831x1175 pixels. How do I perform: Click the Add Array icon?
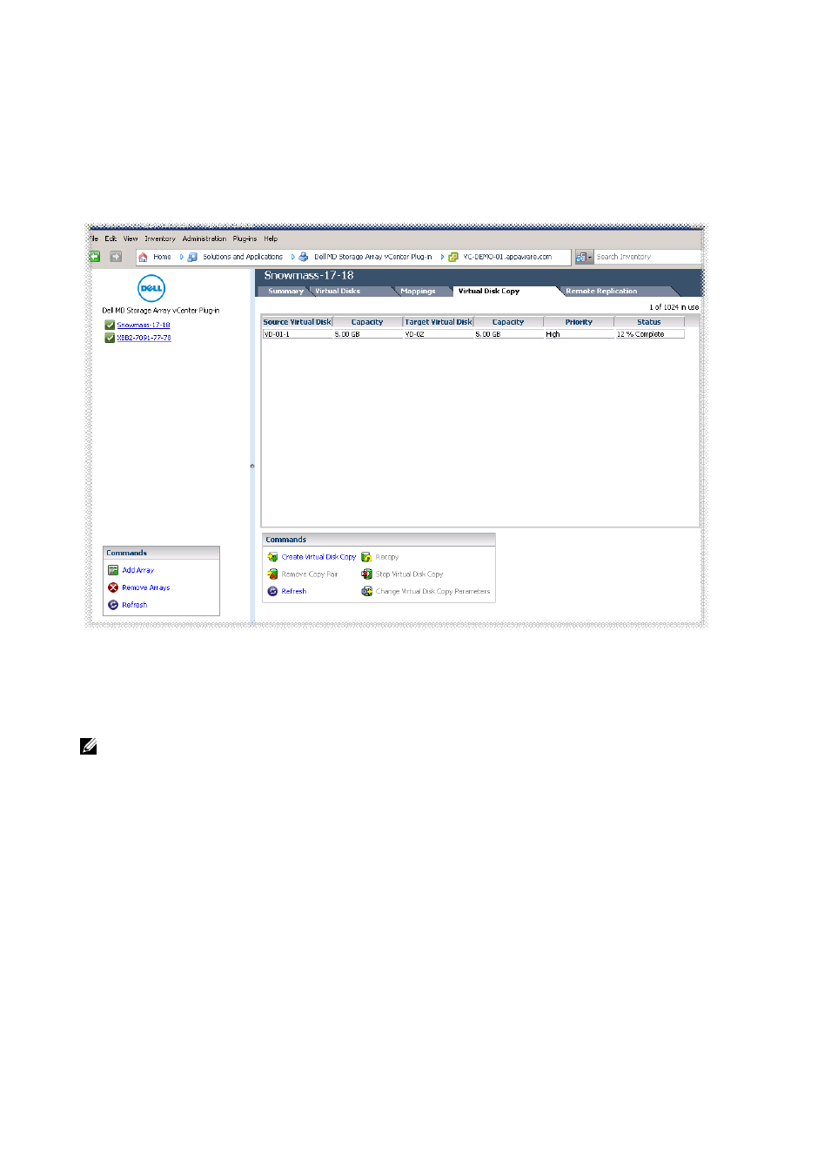pyautogui.click(x=113, y=570)
